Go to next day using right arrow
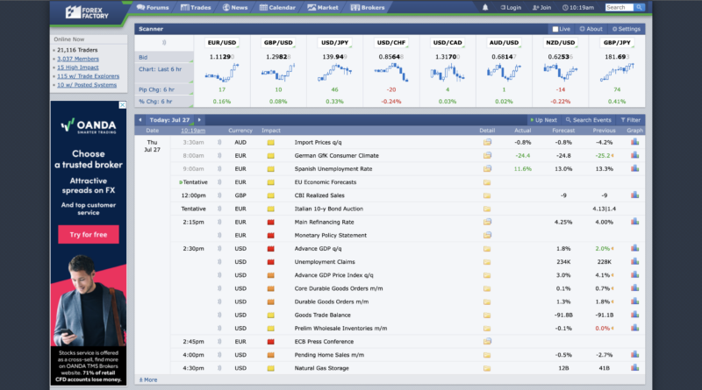The image size is (702, 390). coord(199,119)
